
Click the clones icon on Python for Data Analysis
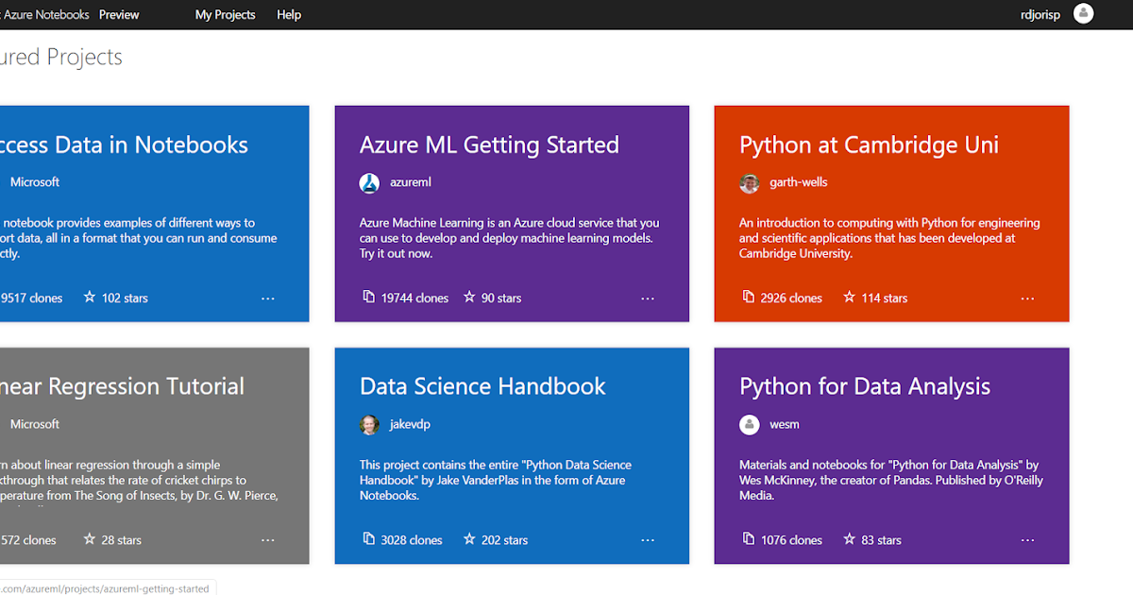[x=747, y=539]
